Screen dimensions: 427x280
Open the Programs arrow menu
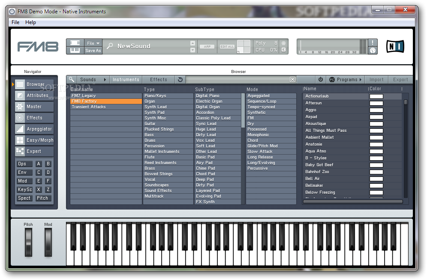tap(361, 80)
